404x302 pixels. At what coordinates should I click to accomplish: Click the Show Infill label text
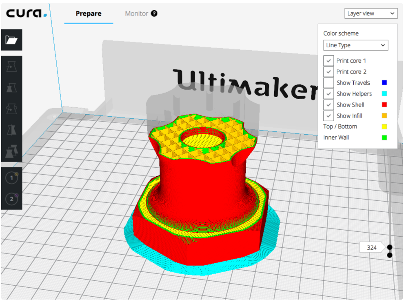(x=349, y=116)
